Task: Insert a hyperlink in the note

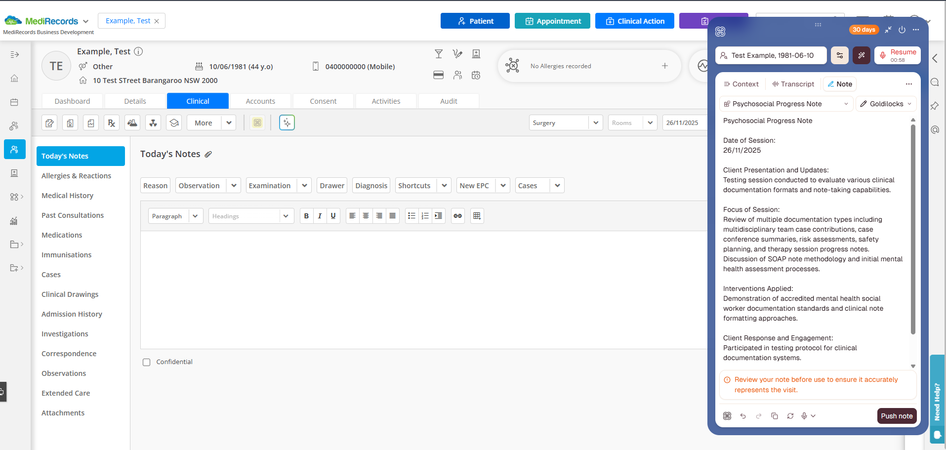Action: point(458,216)
